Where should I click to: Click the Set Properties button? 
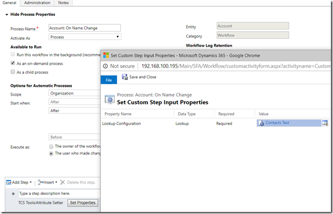83,203
